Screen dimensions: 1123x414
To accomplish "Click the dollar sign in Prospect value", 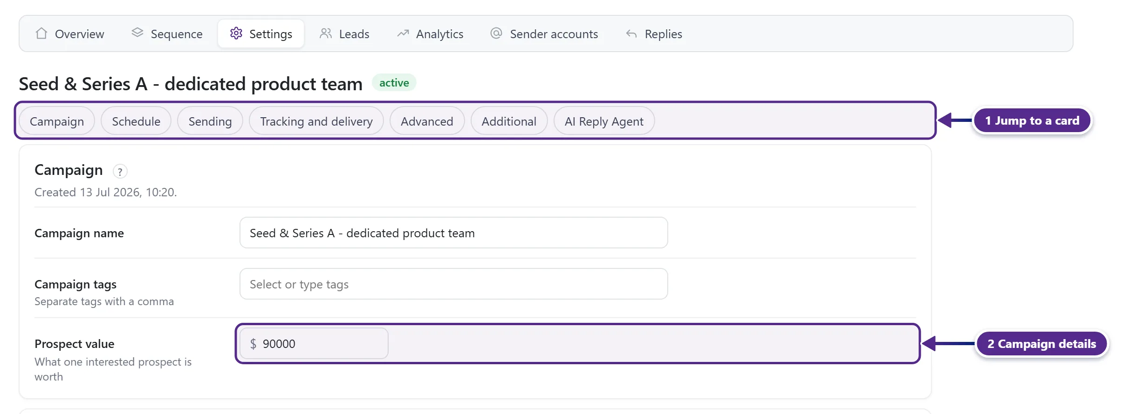I will pyautogui.click(x=253, y=344).
